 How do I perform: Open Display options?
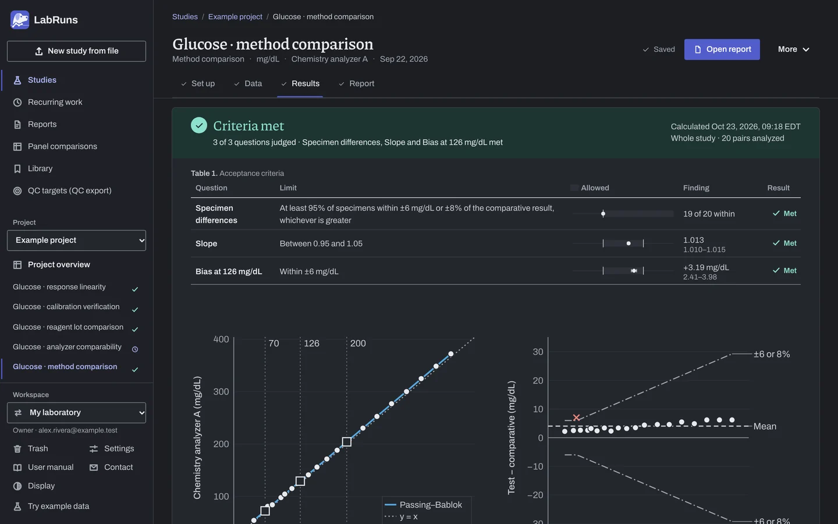tap(41, 486)
